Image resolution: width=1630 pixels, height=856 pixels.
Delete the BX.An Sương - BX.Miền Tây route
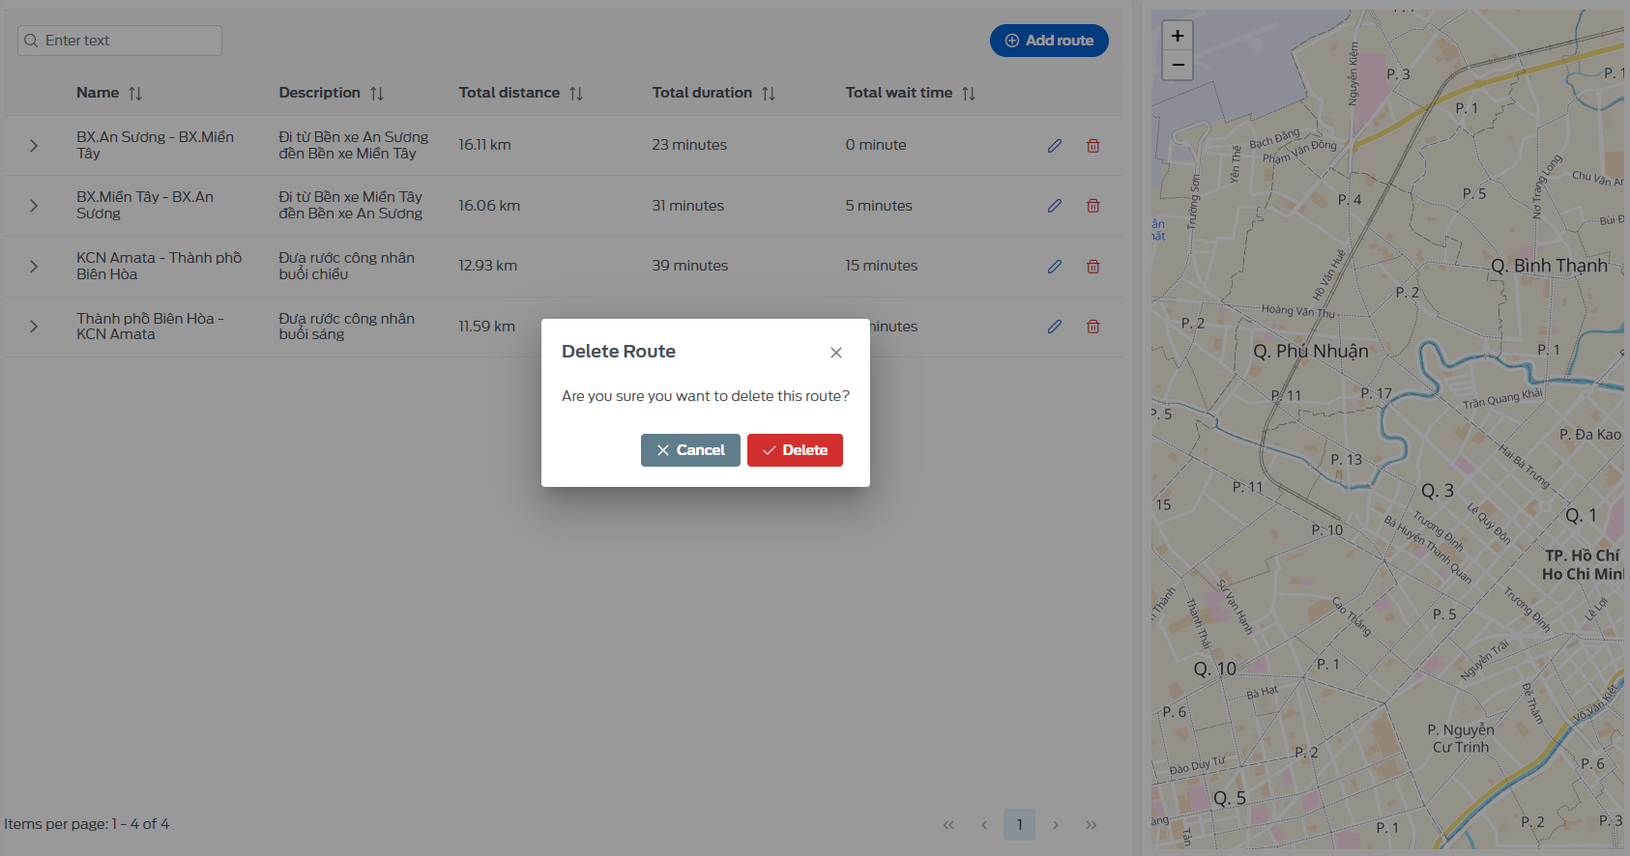[1093, 146]
